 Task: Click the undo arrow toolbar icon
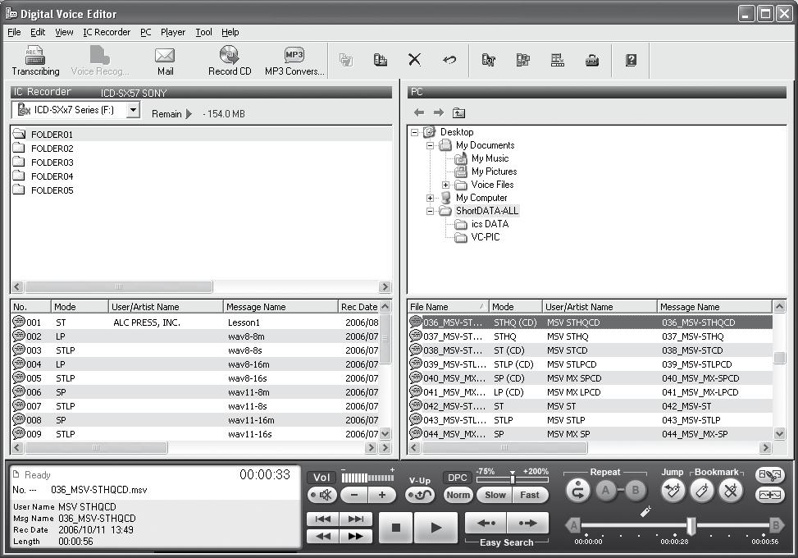click(x=449, y=60)
